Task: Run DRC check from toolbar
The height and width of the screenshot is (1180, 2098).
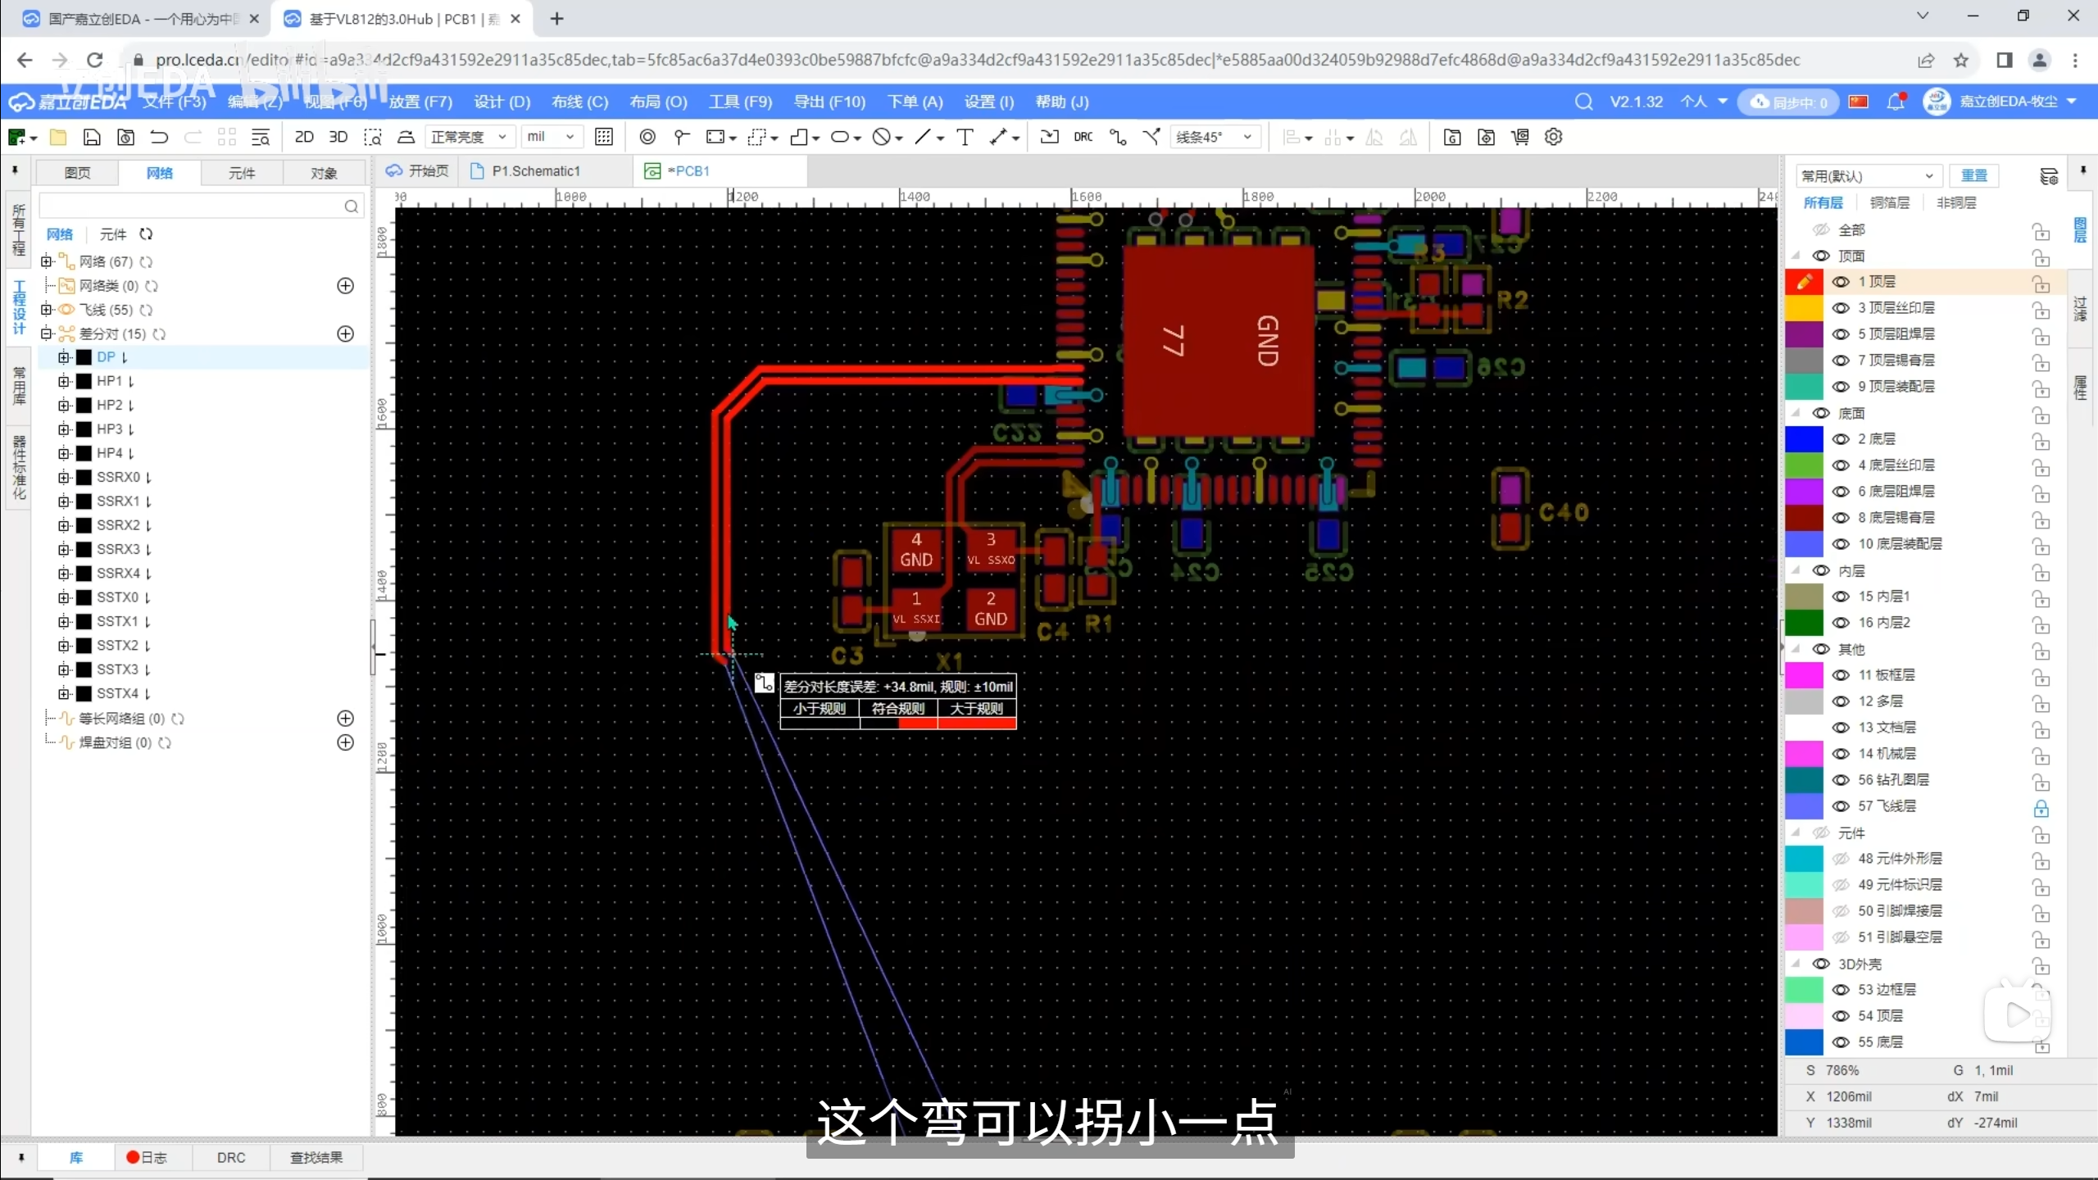Action: (x=1083, y=137)
